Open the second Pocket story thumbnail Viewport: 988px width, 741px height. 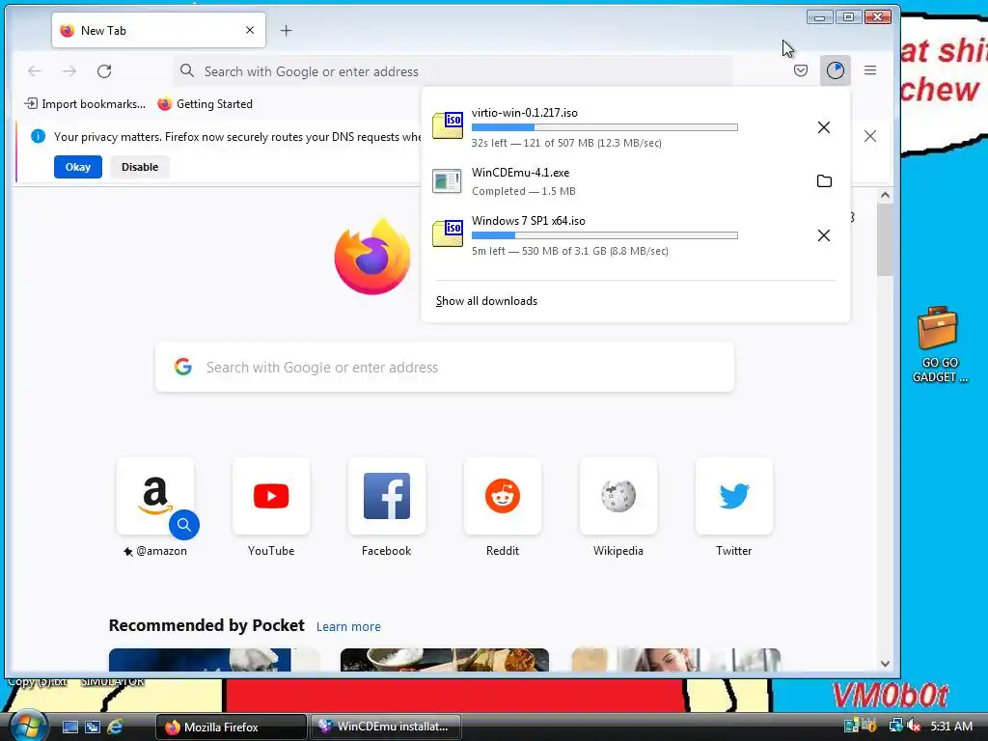click(x=444, y=660)
